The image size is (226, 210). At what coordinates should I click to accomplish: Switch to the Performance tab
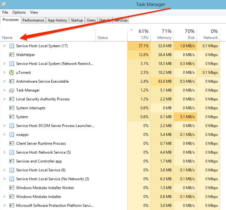point(33,20)
